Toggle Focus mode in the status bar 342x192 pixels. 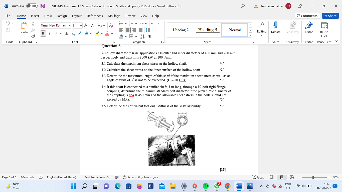pyautogui.click(x=258, y=177)
